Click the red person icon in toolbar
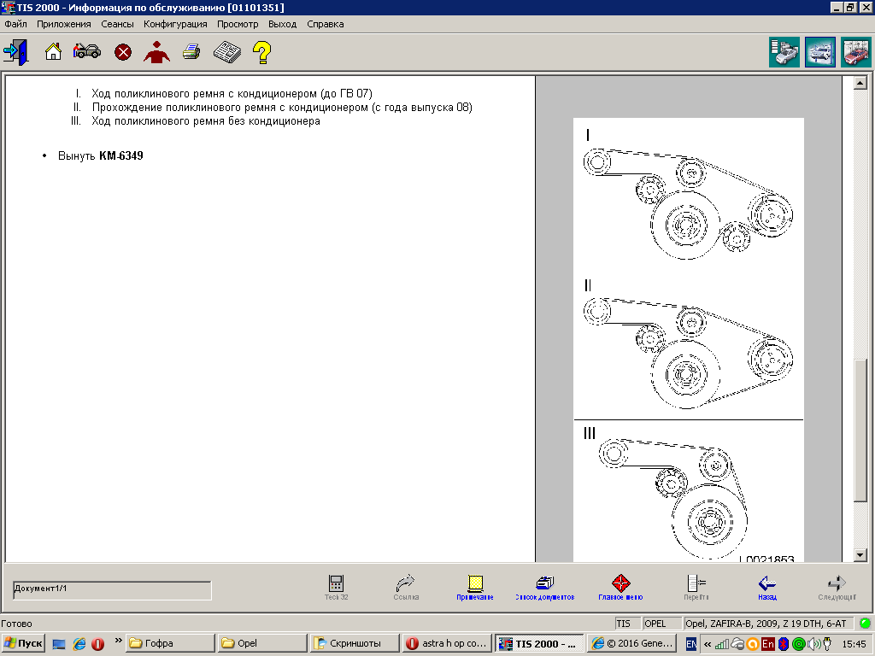Screen dimensions: 875x656 [156, 52]
